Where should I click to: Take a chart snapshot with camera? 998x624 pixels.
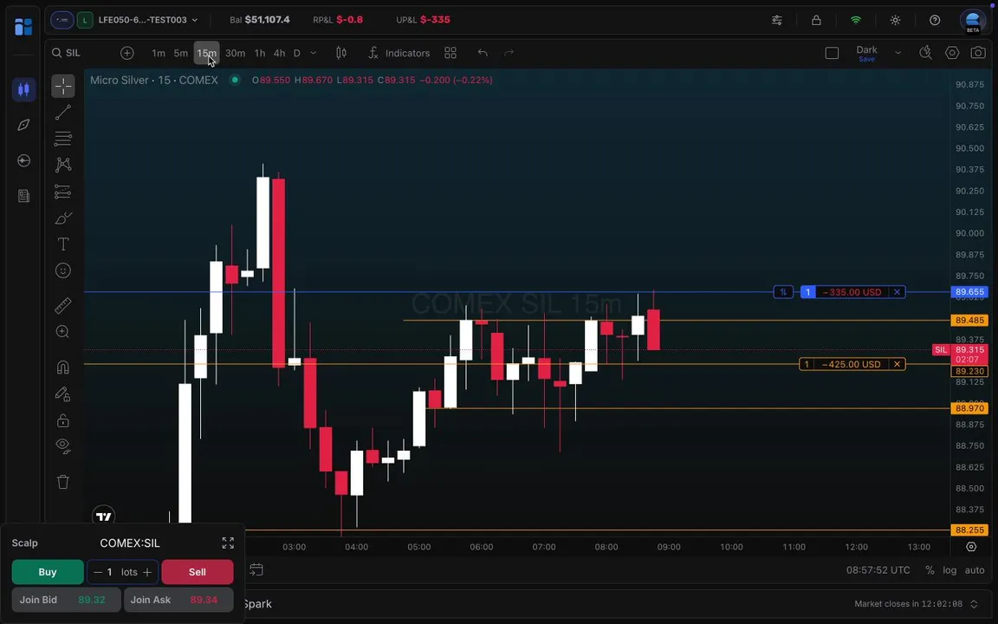[x=978, y=53]
